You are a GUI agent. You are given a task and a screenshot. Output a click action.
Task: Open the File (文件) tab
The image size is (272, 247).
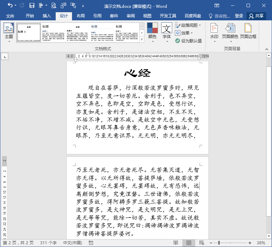tap(10, 16)
